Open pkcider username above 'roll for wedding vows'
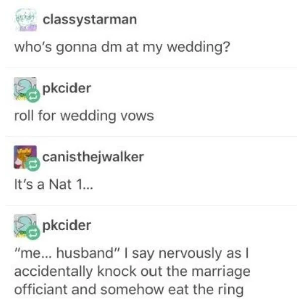This screenshot has width=302, height=302. coord(66,89)
